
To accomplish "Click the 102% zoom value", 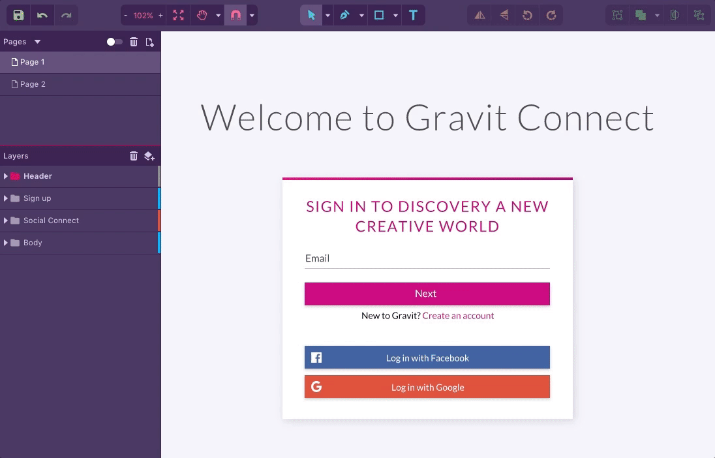I will coord(143,16).
